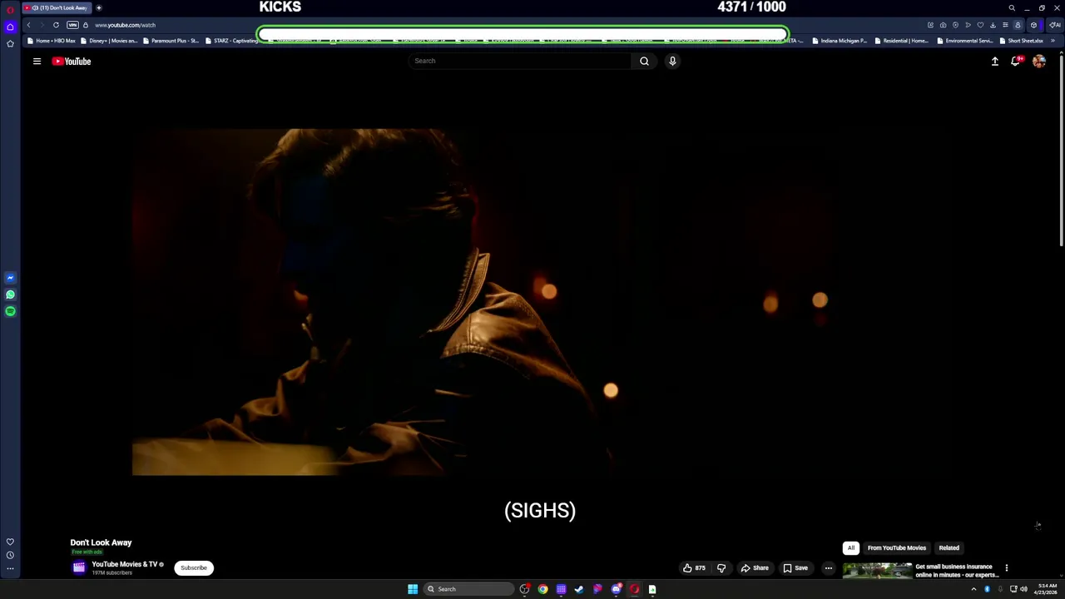Open Opera tab search magnifier
Image resolution: width=1065 pixels, height=599 pixels.
pos(1012,7)
